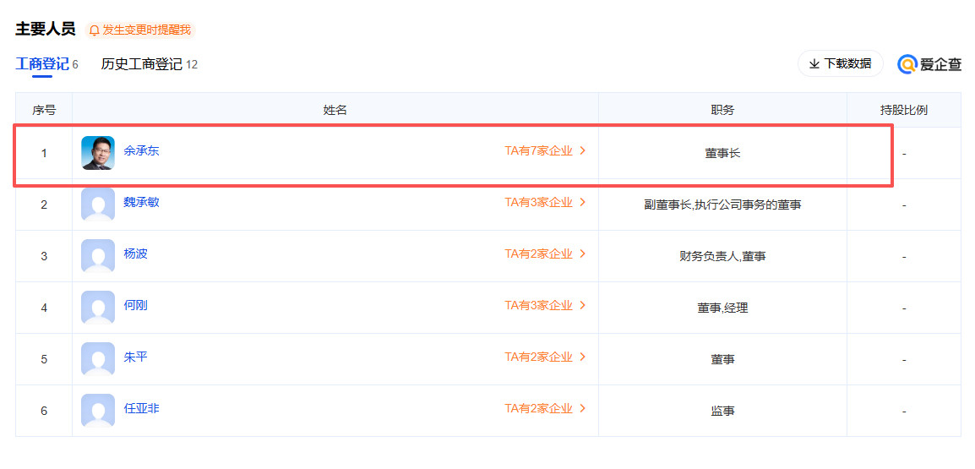Click 魏承敏's default avatar icon
975x469 pixels.
(98, 205)
